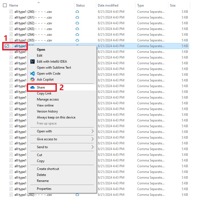Click the IntelliJ IDEA icon in context menu
Screen dimensions: 200x198
[x=33, y=62]
